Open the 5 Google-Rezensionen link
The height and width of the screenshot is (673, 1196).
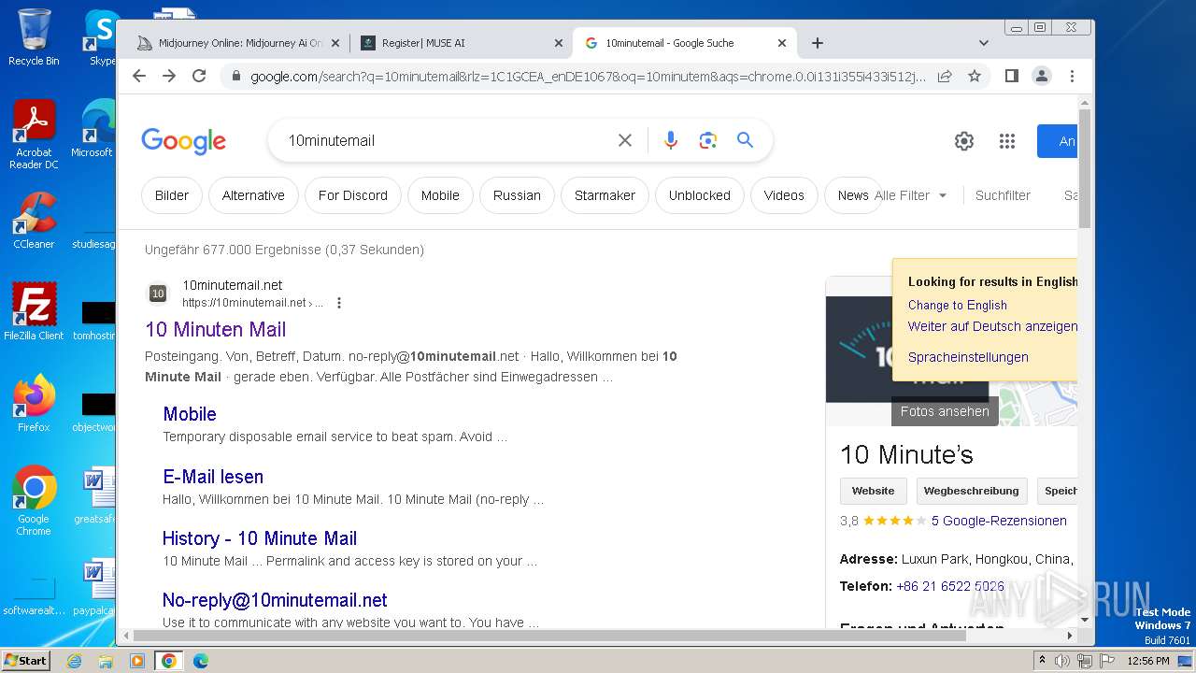pos(999,521)
